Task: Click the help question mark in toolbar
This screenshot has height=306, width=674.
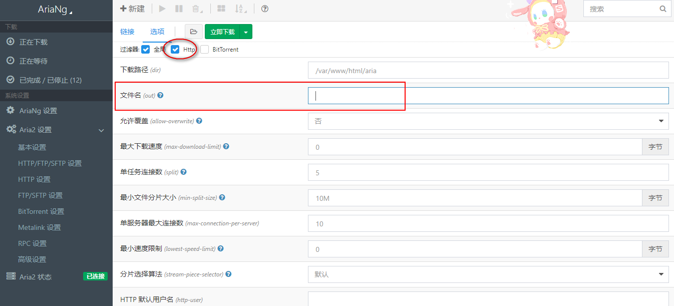Action: (265, 9)
